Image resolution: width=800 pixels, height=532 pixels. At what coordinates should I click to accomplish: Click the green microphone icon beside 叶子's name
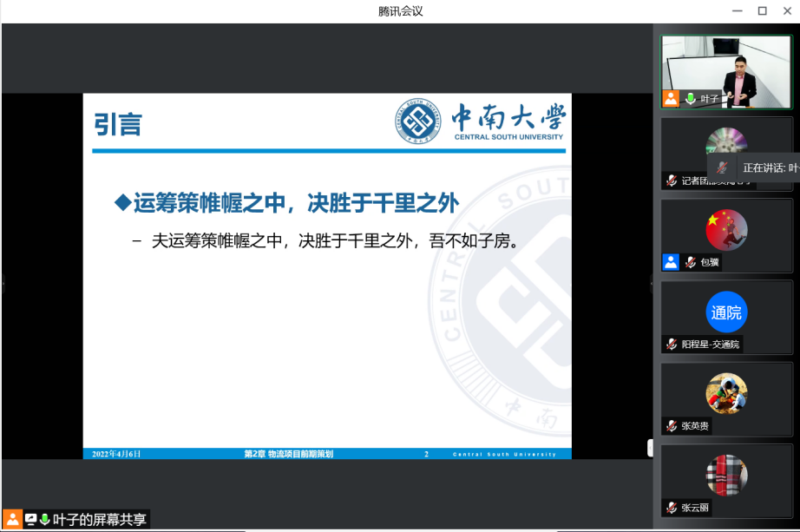[x=691, y=99]
